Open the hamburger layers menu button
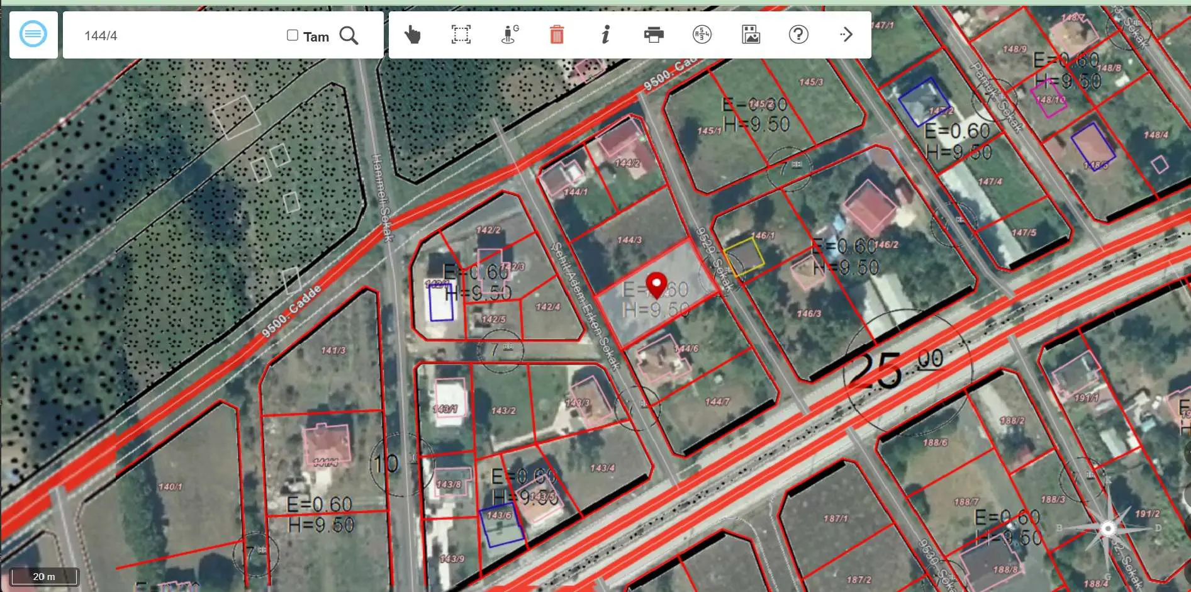This screenshot has width=1191, height=592. [33, 34]
